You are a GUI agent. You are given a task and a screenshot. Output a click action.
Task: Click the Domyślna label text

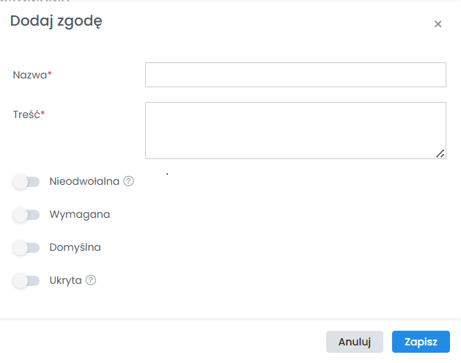coord(75,247)
